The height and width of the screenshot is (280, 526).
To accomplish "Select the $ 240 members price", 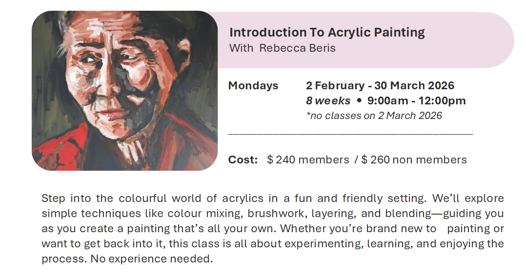I will click(x=308, y=160).
